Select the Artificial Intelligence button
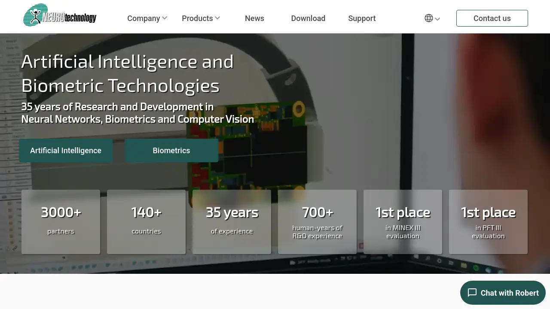Image resolution: width=550 pixels, height=309 pixels. 66,150
